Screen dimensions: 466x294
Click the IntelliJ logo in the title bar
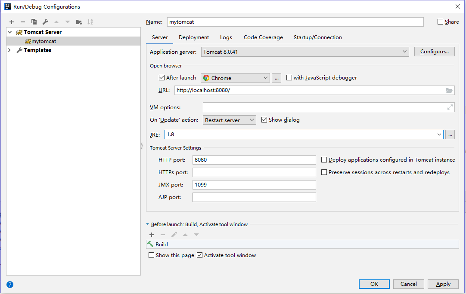click(x=7, y=6)
